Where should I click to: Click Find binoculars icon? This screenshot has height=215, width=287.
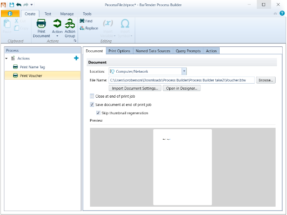(x=82, y=21)
